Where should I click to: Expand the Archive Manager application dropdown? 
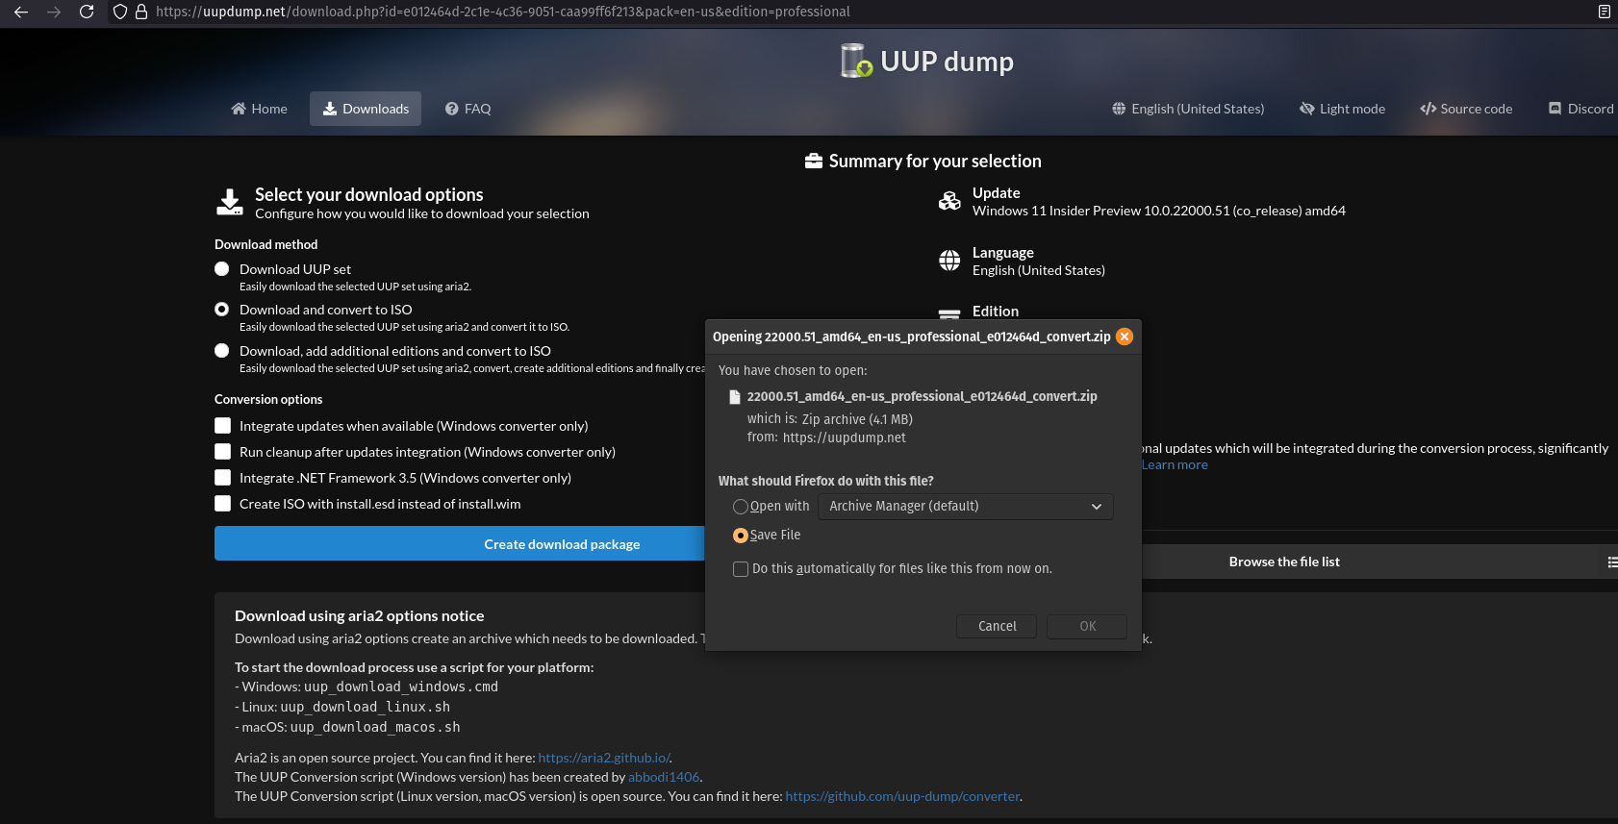965,507
